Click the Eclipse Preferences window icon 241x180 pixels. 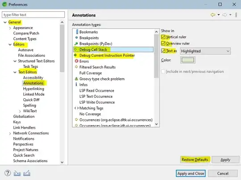(x=4, y=4)
